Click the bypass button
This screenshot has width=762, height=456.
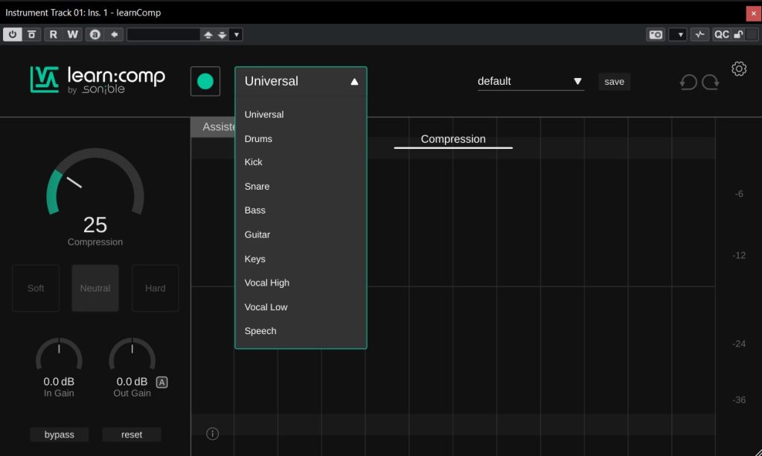pyautogui.click(x=60, y=434)
